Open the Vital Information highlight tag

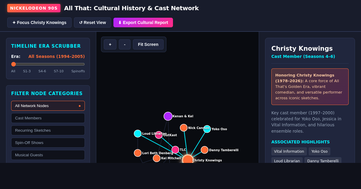289,151
